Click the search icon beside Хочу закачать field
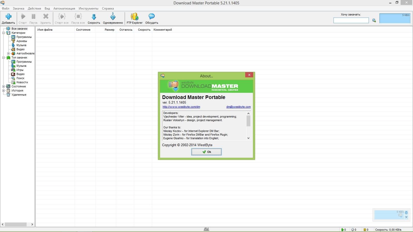 pos(374,20)
